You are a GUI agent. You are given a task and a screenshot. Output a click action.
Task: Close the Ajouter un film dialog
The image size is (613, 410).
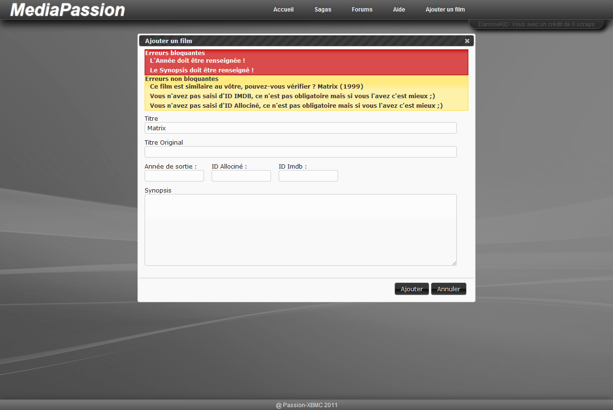pos(467,41)
